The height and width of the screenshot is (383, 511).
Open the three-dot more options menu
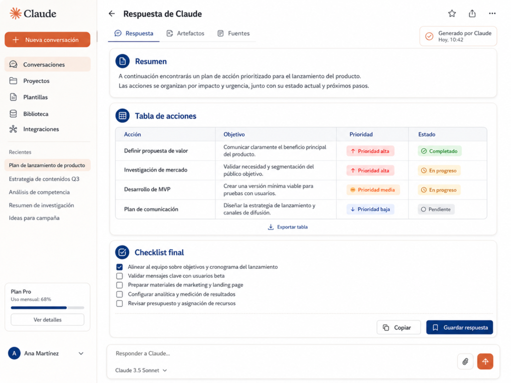pyautogui.click(x=492, y=13)
